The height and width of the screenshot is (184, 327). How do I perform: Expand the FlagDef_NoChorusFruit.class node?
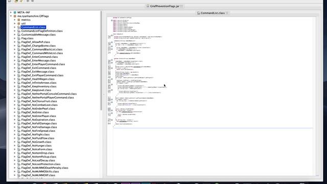(x=15, y=101)
